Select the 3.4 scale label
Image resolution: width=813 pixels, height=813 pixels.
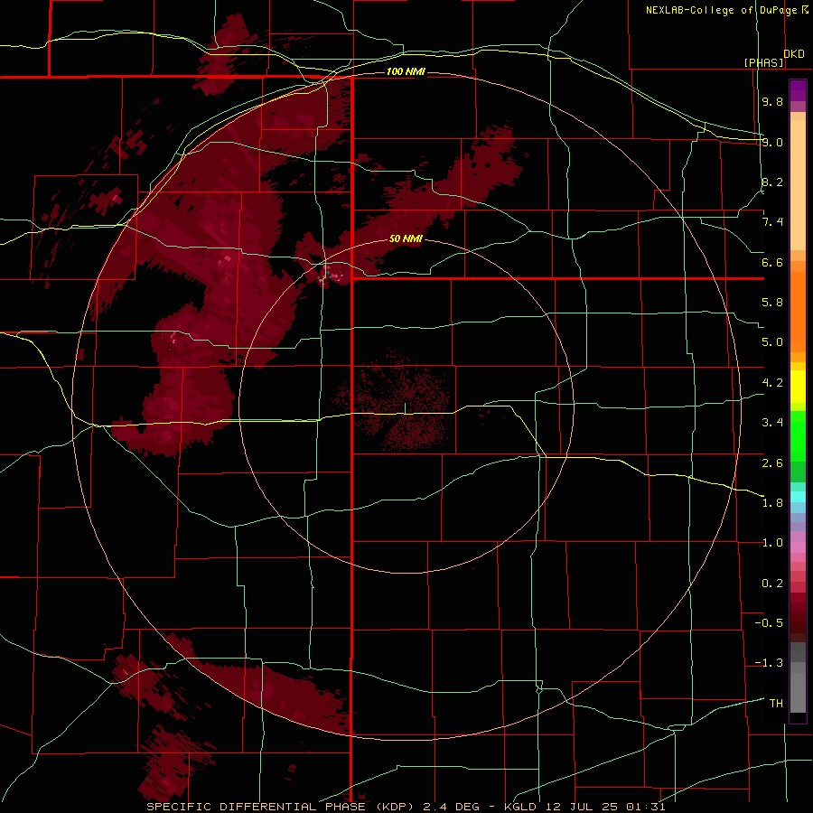point(772,423)
